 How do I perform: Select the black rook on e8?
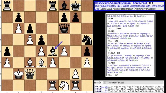point(53,6)
